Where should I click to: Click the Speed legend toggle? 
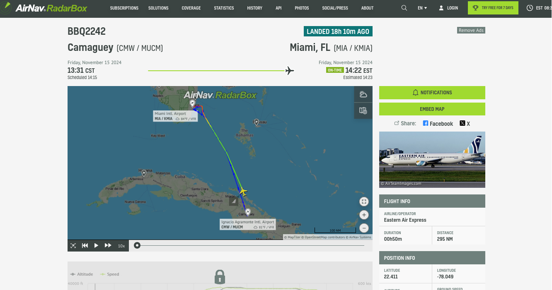pyautogui.click(x=109, y=274)
